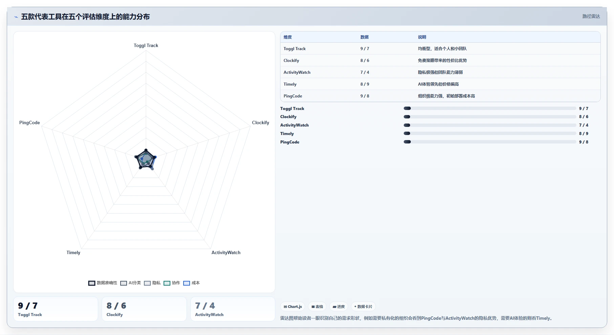Select the ActivityWatch table row cell

pyautogui.click(x=297, y=72)
